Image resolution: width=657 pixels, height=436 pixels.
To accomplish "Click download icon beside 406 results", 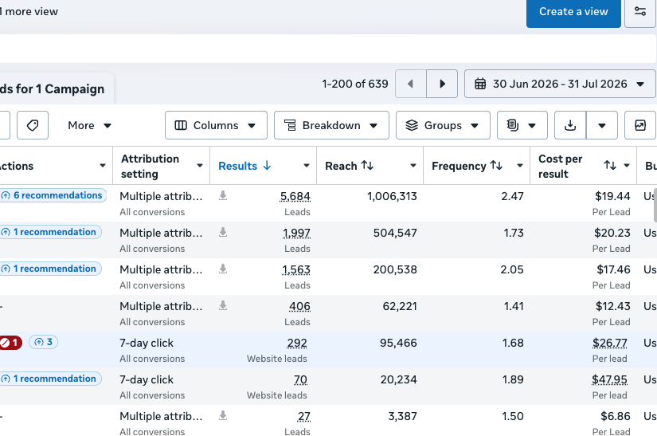I will pos(223,305).
